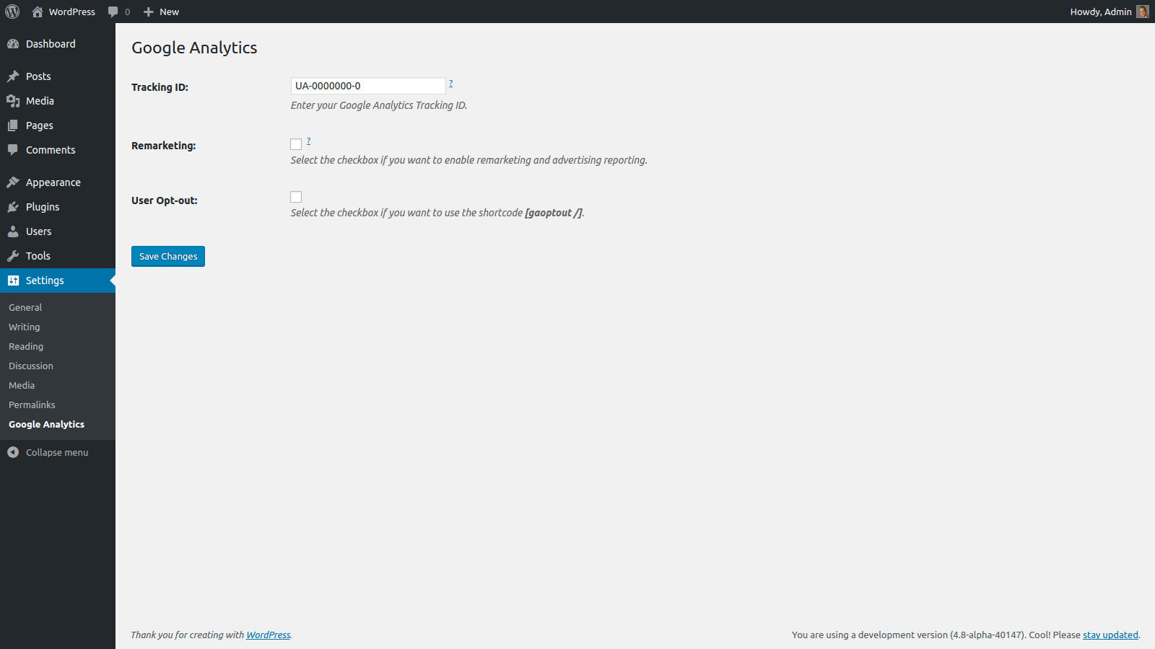Click the Posts pushpin icon

pos(13,76)
